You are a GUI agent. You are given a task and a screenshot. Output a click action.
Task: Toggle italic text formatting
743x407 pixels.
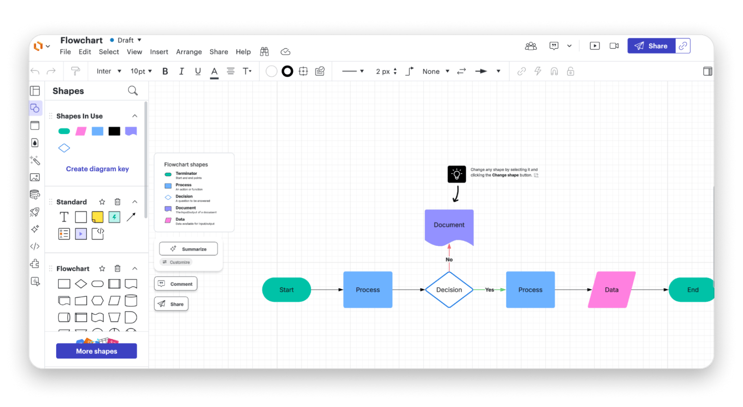pos(181,71)
